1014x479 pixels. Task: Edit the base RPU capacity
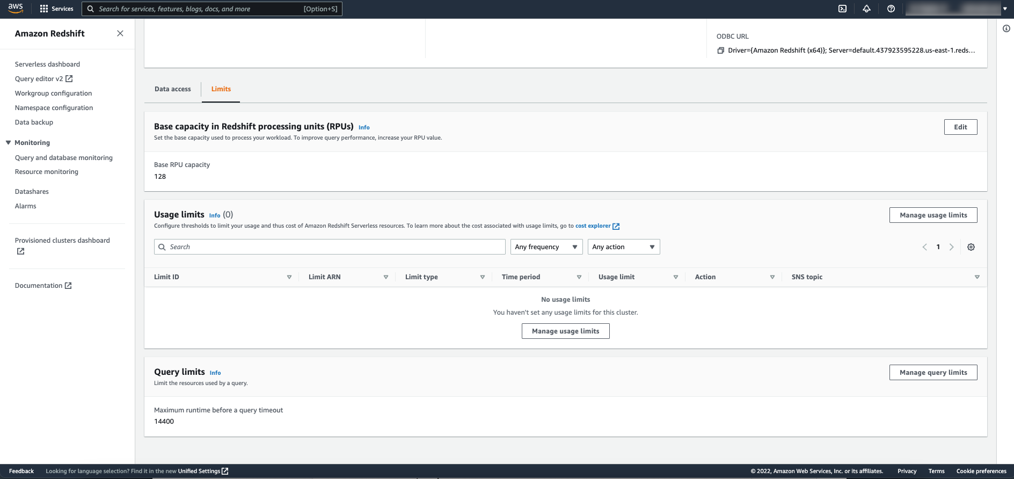(960, 127)
